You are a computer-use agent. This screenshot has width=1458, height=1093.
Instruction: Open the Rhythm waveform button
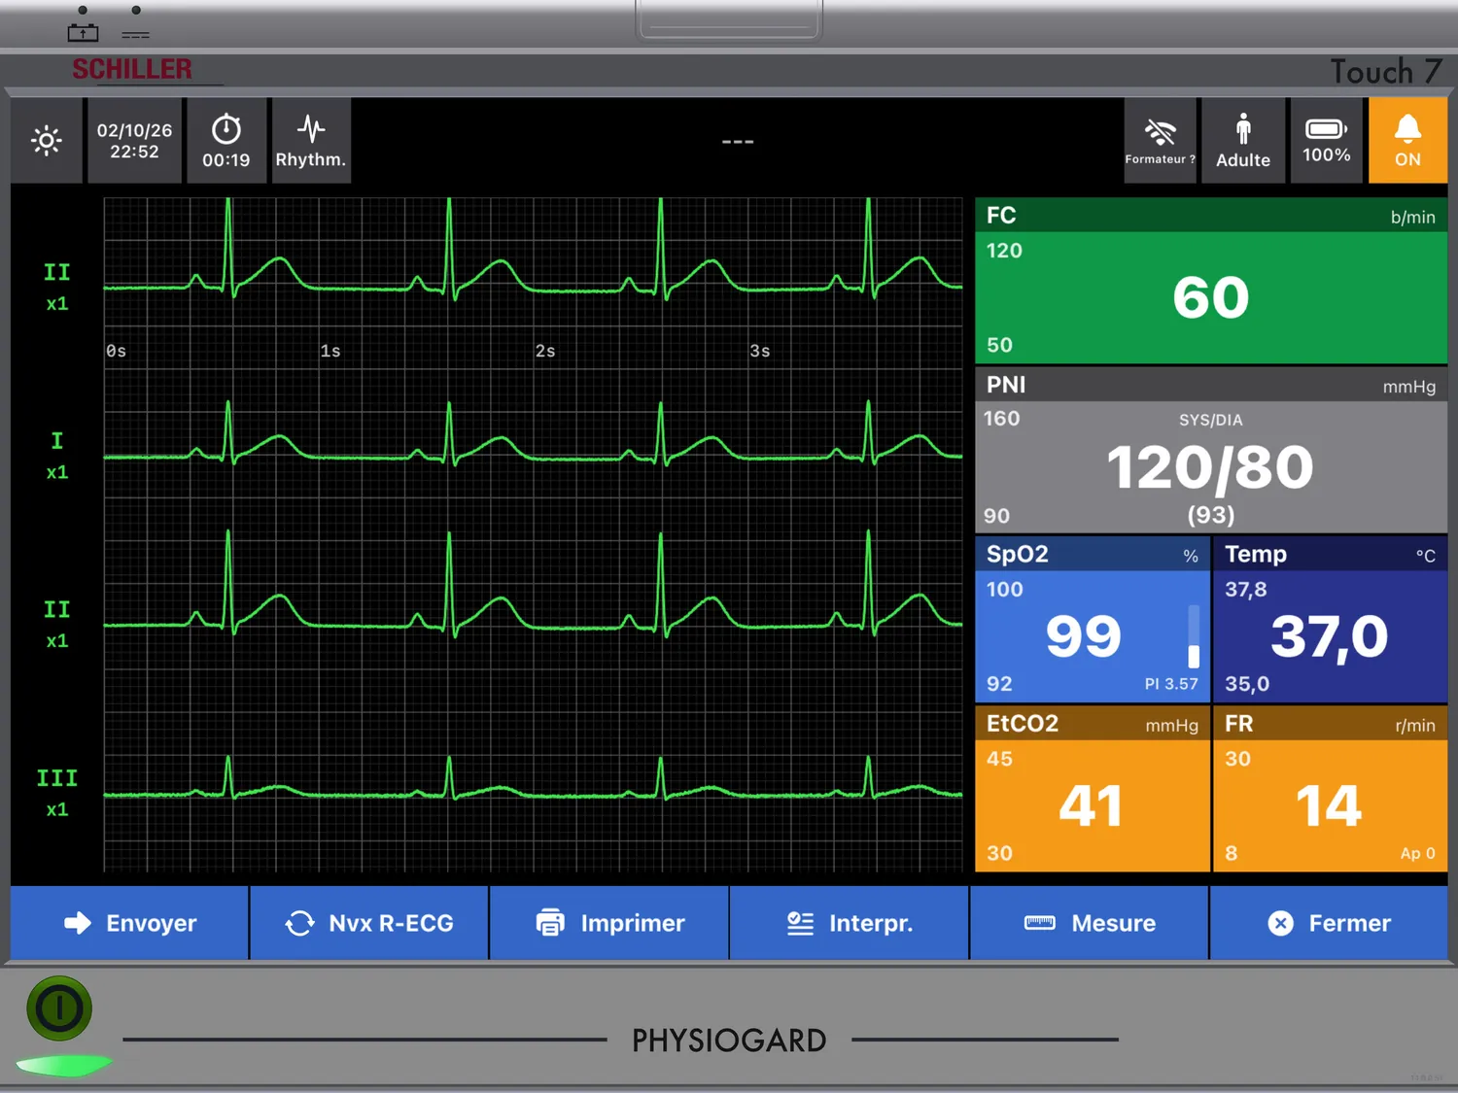311,141
